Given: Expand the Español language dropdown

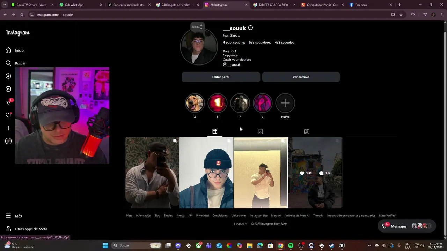Looking at the screenshot, I should pyautogui.click(x=241, y=224).
